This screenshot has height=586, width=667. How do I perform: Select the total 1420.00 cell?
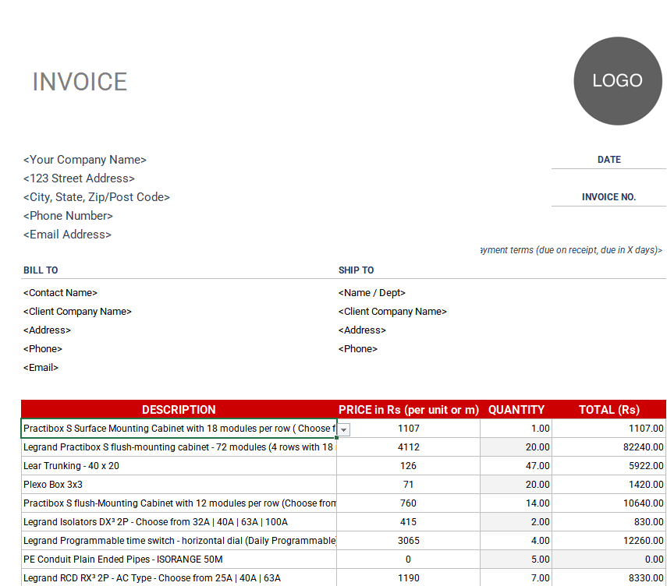click(609, 485)
